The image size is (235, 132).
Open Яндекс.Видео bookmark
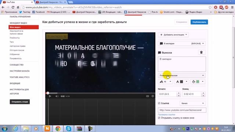(194, 12)
